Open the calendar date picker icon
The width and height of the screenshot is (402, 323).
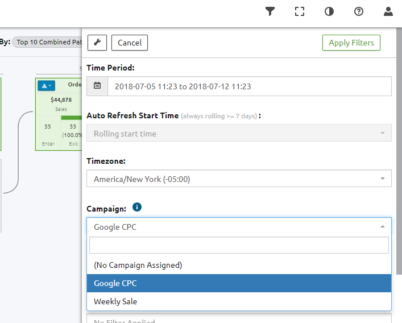(x=97, y=86)
